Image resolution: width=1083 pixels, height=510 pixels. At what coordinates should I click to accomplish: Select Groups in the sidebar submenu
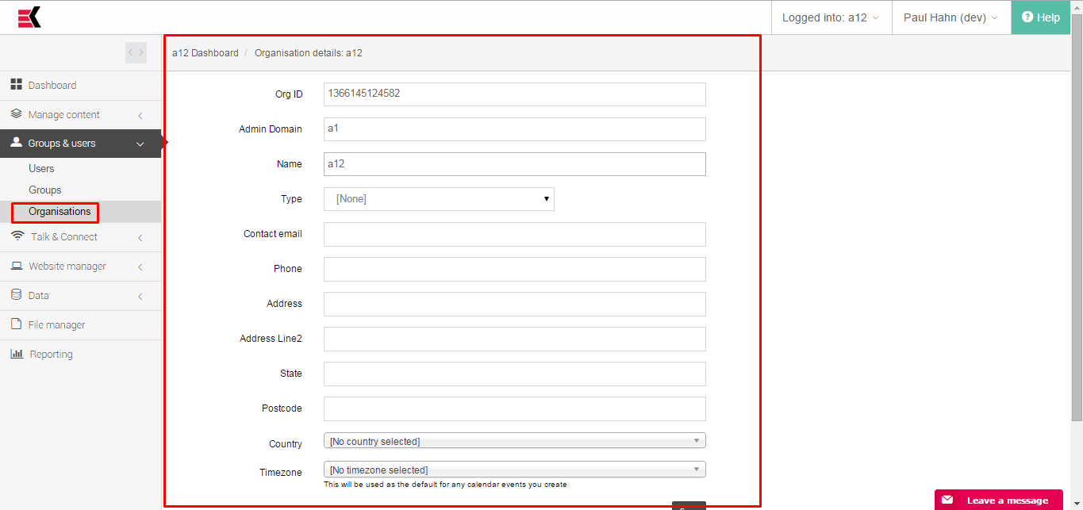[45, 190]
